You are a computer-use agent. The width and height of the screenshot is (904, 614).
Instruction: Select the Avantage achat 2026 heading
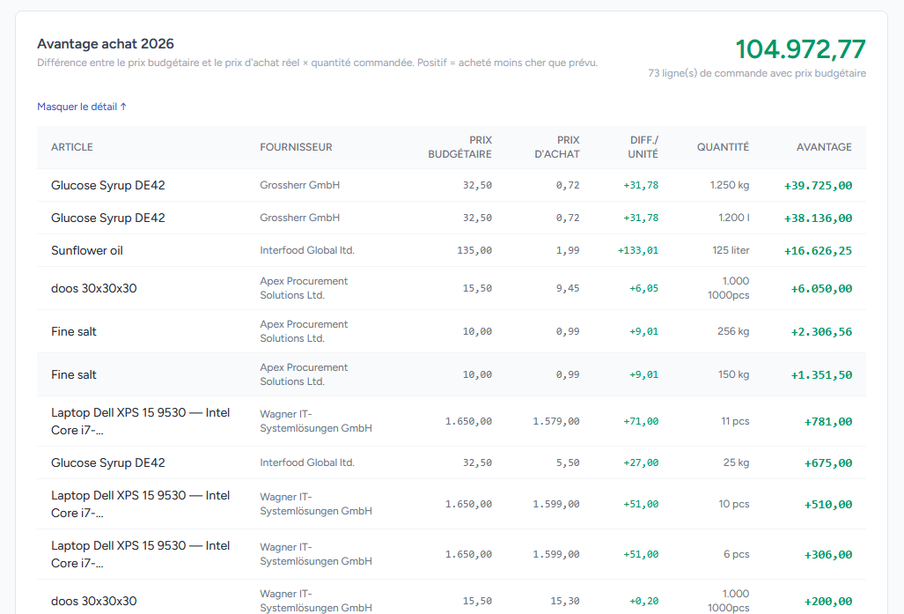[x=106, y=44]
